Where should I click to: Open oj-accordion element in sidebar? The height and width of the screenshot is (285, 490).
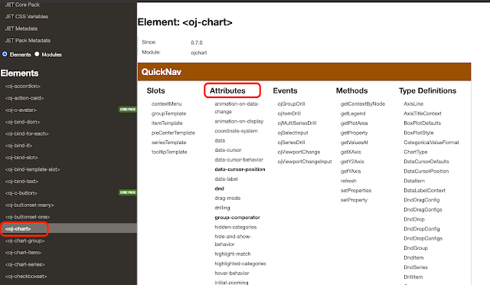pos(23,86)
